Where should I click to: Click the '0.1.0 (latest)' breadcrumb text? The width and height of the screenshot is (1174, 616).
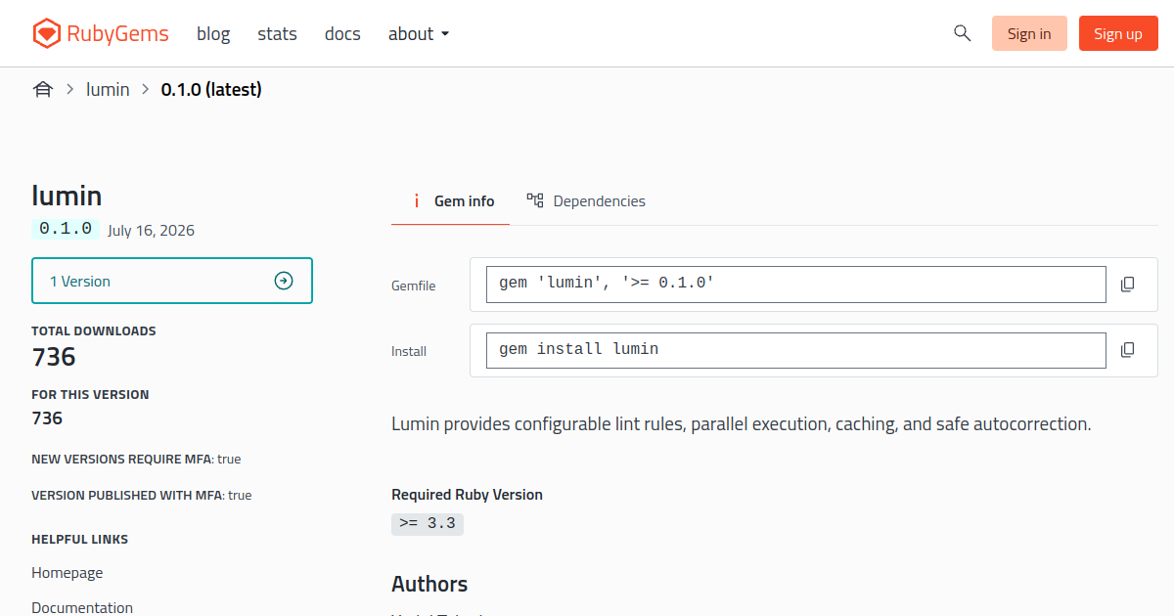211,90
